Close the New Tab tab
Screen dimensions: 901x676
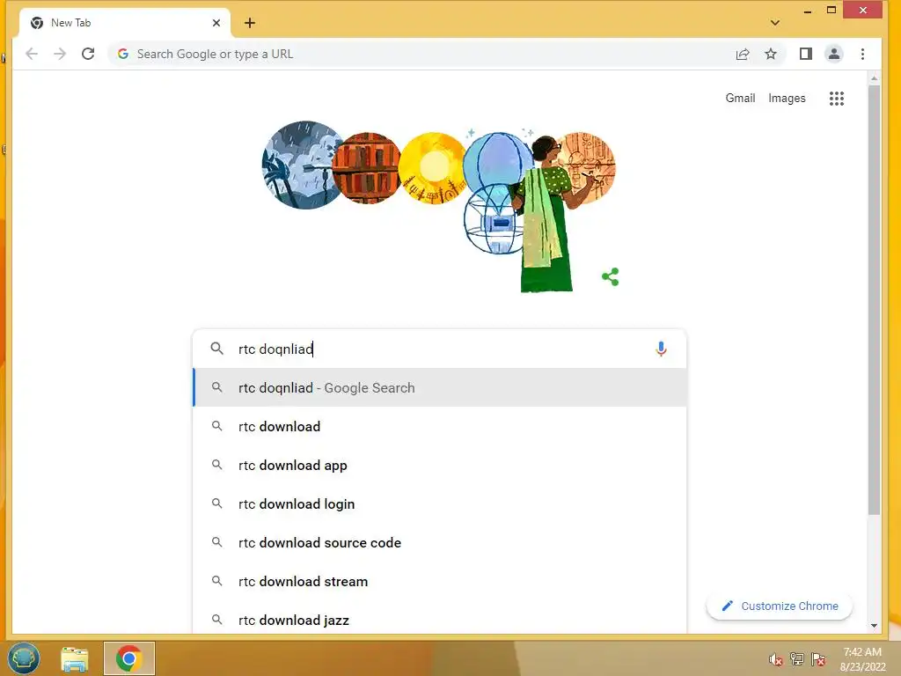pyautogui.click(x=216, y=23)
